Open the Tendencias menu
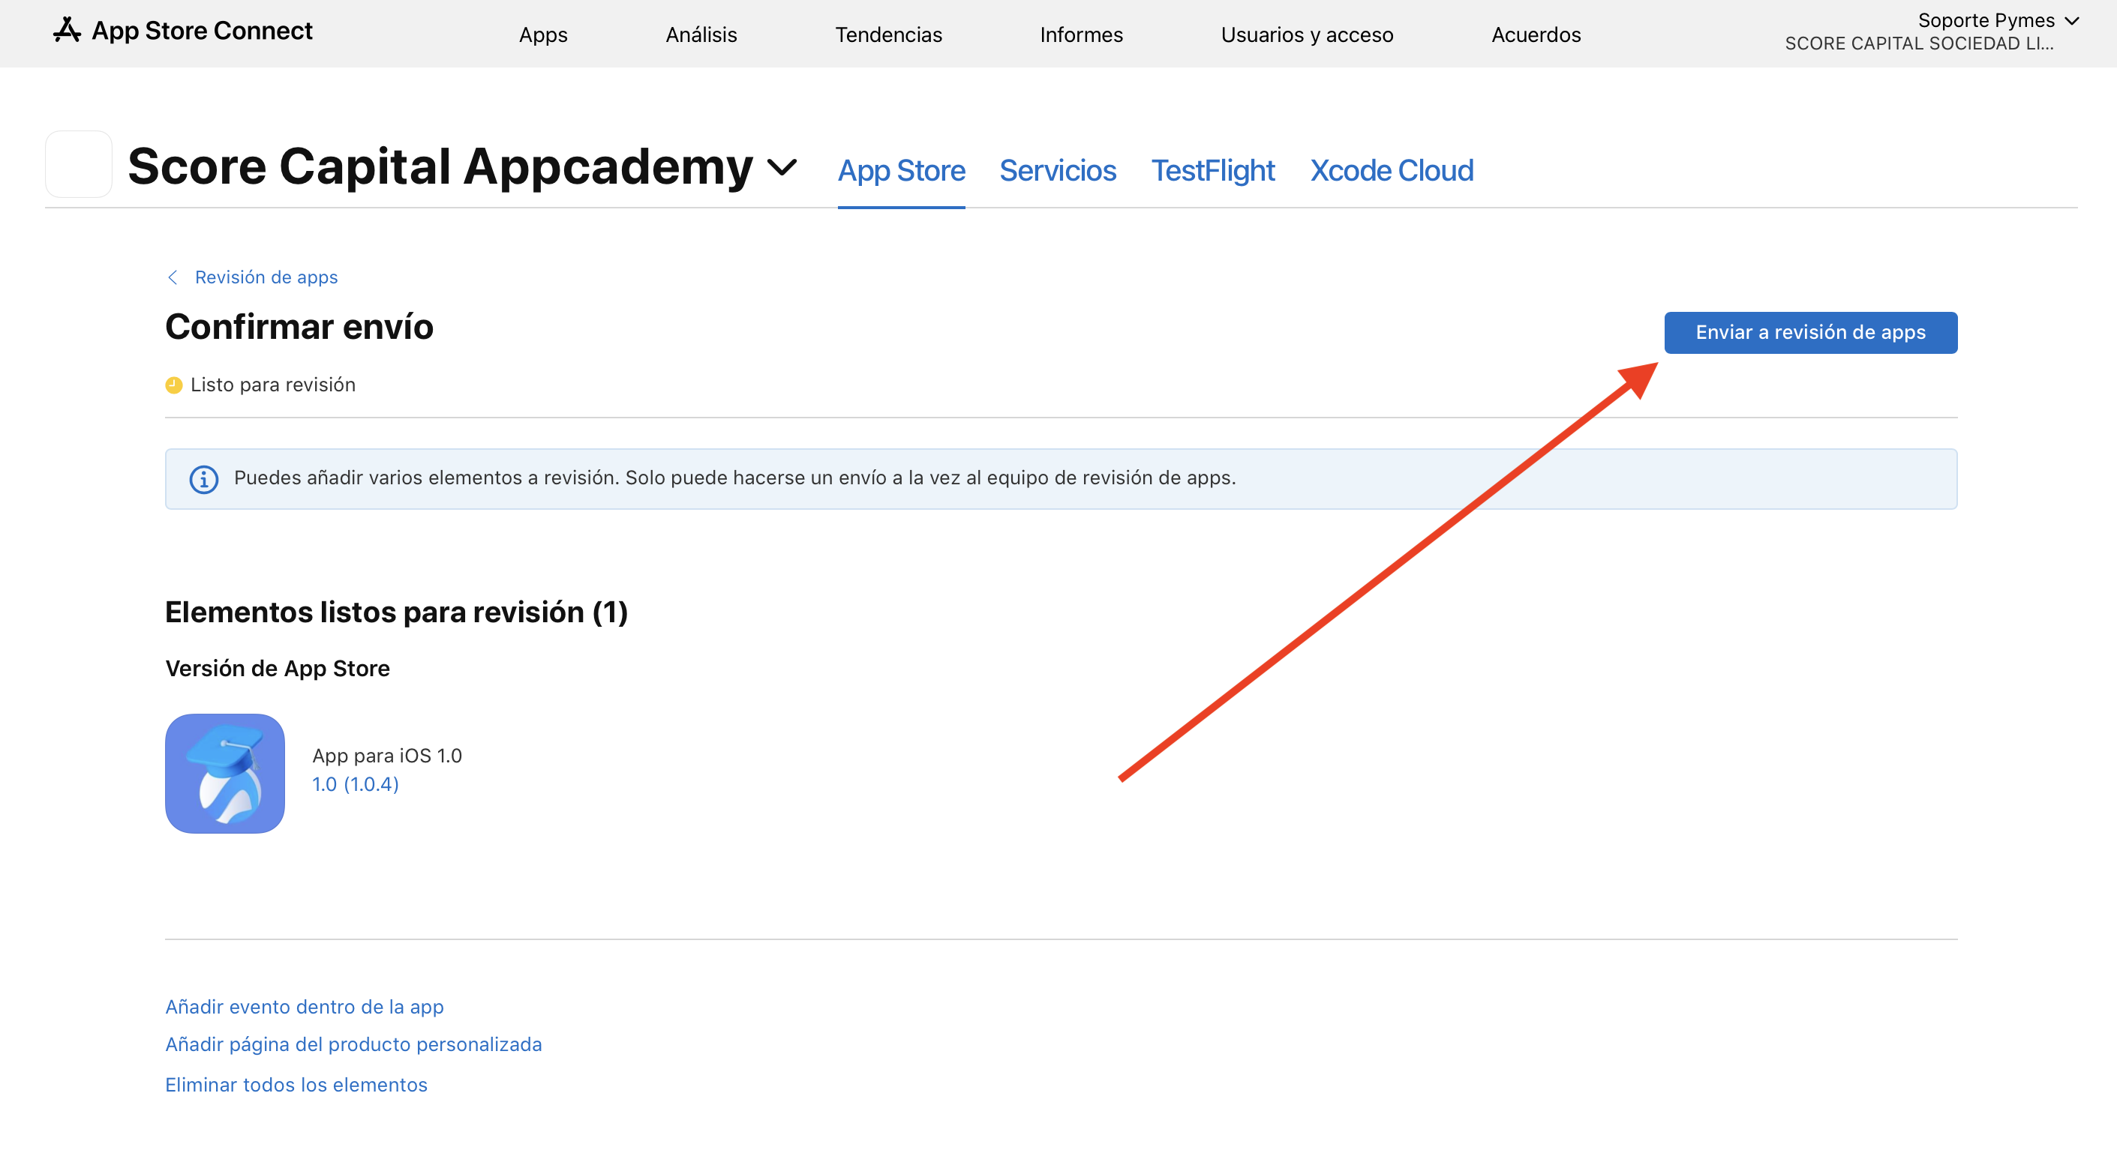Image resolution: width=2117 pixels, height=1171 pixels. (x=888, y=34)
